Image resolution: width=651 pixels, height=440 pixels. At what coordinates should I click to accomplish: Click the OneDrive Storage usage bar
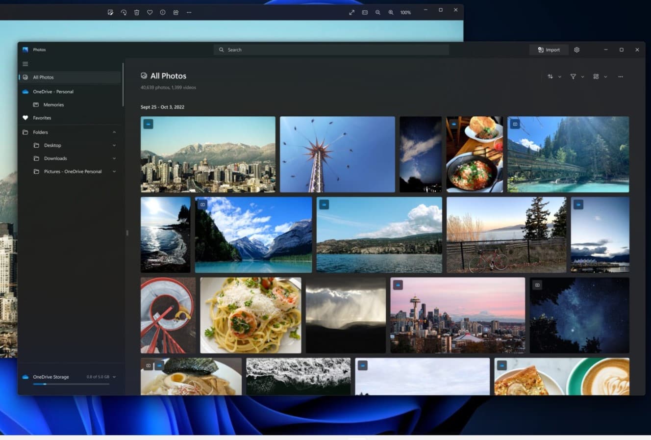pos(71,384)
